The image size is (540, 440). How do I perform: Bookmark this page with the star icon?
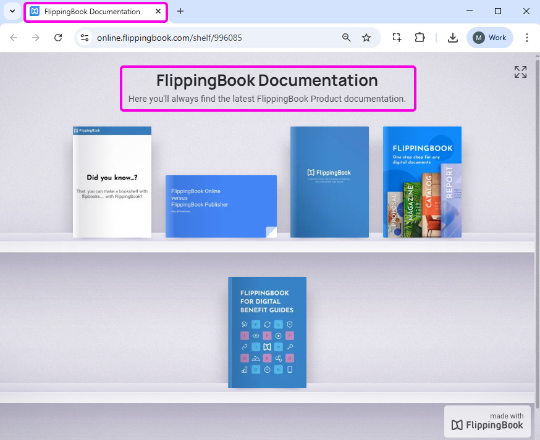coord(366,38)
